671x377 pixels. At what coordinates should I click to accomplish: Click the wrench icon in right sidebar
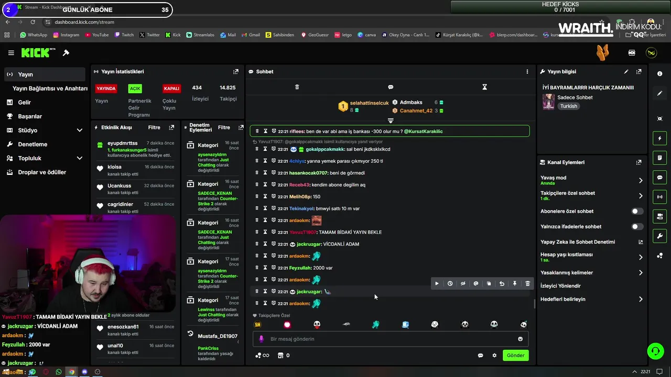tap(659, 236)
